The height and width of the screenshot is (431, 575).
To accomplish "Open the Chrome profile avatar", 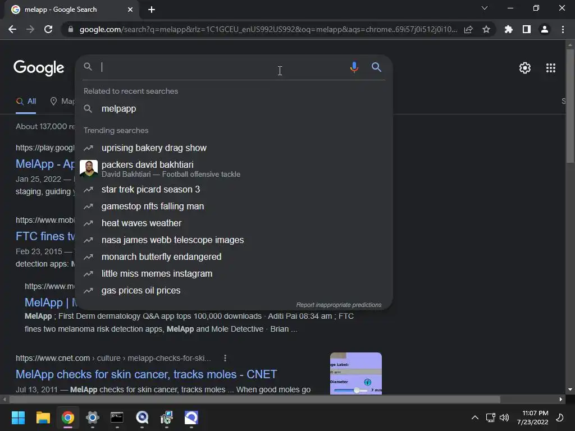I will pyautogui.click(x=545, y=29).
